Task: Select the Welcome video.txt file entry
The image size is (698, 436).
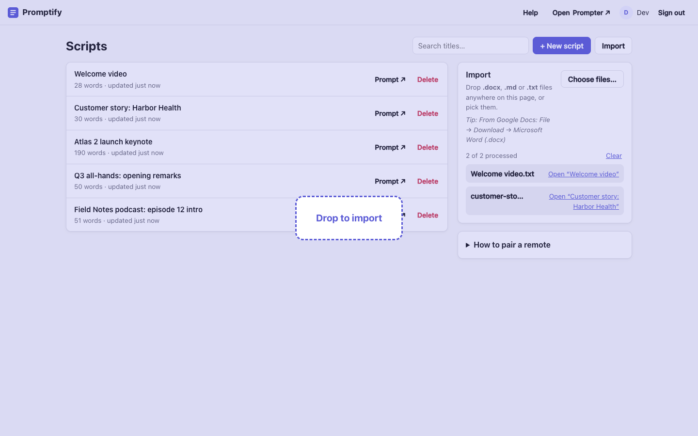Action: (502, 174)
